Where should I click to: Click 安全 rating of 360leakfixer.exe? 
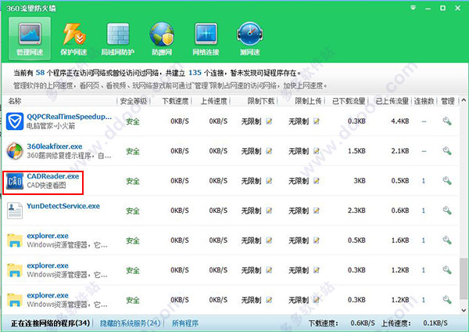coord(133,151)
